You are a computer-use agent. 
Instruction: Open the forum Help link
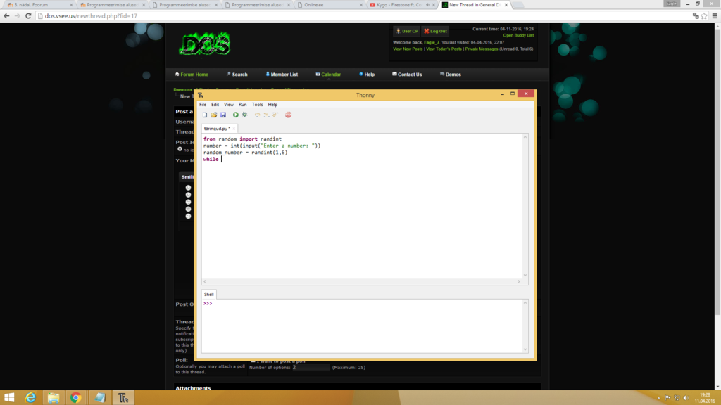click(x=367, y=75)
